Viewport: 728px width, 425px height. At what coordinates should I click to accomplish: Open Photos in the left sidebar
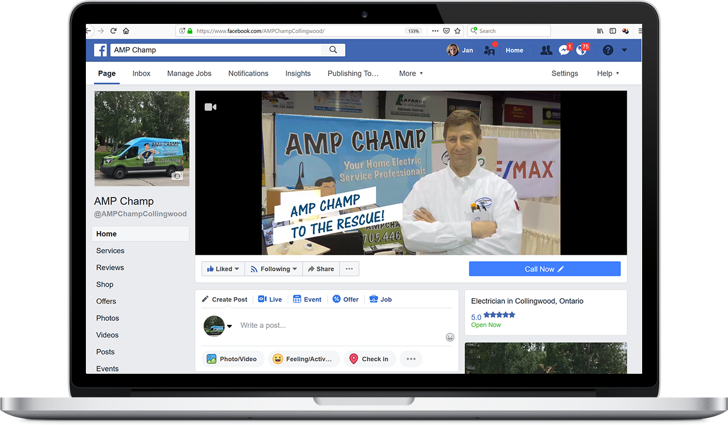(x=108, y=318)
